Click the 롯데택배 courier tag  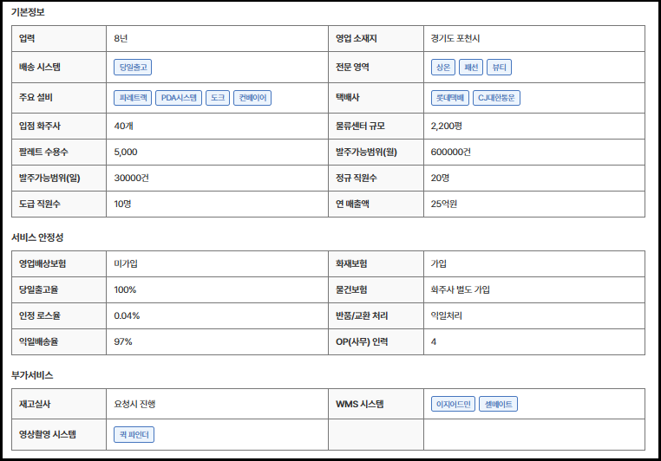449,98
